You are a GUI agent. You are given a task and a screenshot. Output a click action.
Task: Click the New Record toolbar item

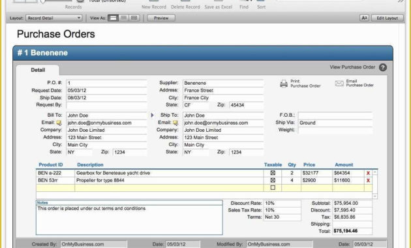click(154, 5)
